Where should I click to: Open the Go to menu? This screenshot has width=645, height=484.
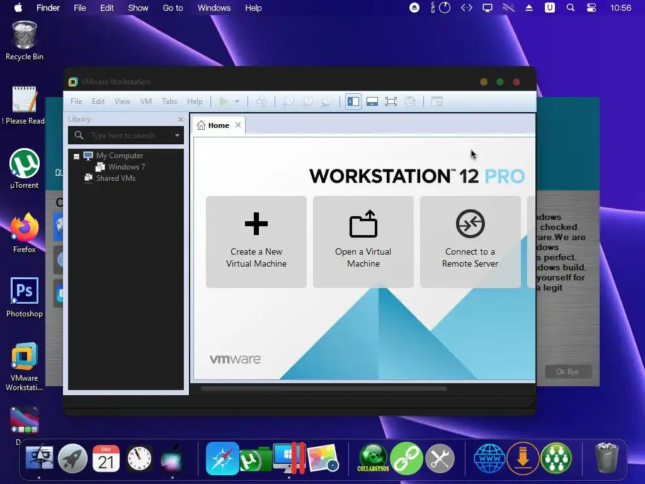tap(173, 8)
